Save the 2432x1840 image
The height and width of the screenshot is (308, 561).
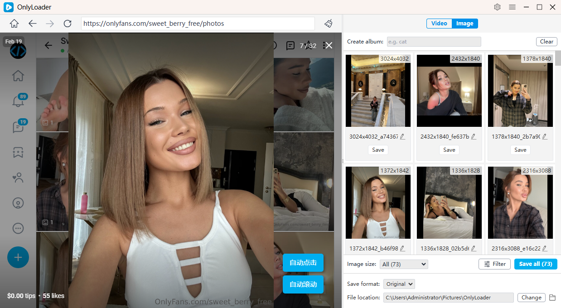(449, 150)
